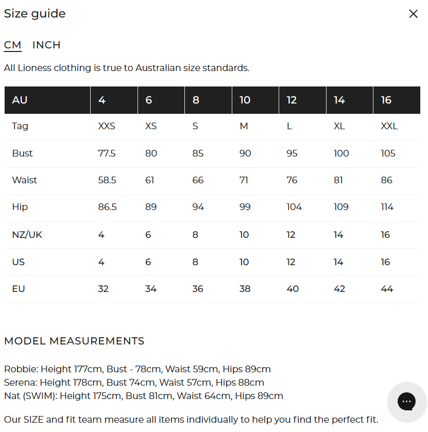Click the Nat (SWIM) measurements line
Image resolution: width=428 pixels, height=432 pixels.
click(x=143, y=396)
